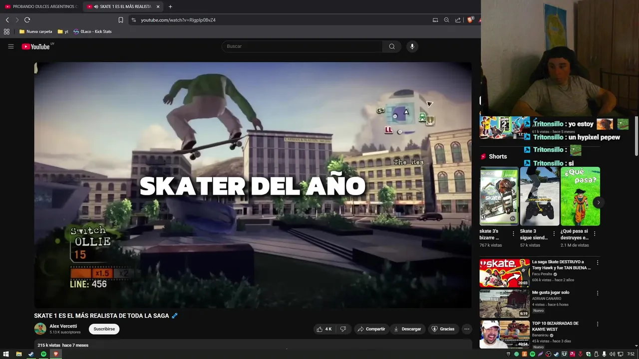
Task: Open 0Laco - Kick Stats bookmark
Action: pos(92,31)
